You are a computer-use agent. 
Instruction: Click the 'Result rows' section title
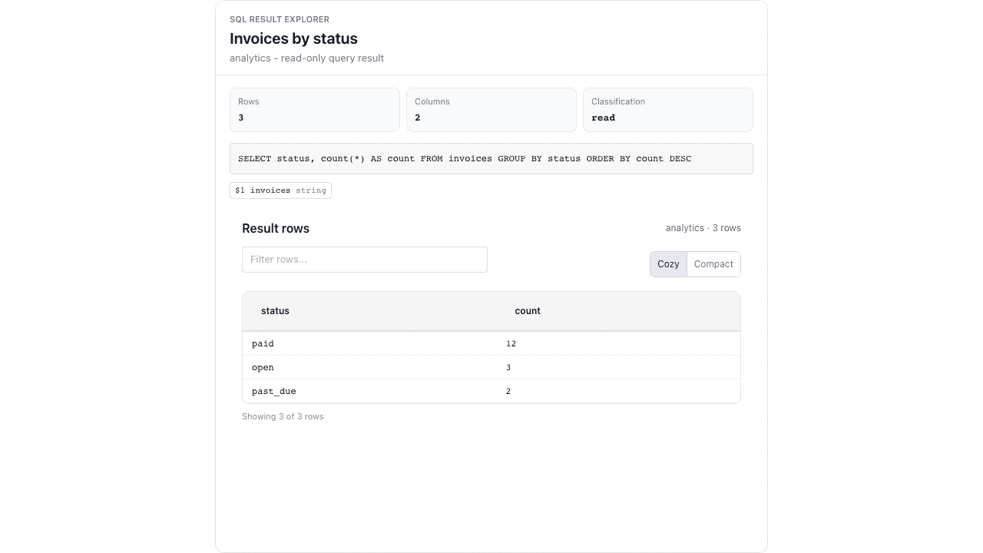tap(276, 228)
